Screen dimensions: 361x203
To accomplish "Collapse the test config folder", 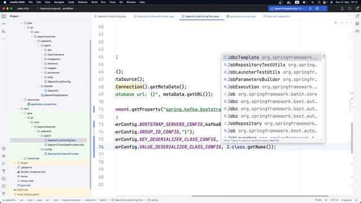I will (39, 149).
